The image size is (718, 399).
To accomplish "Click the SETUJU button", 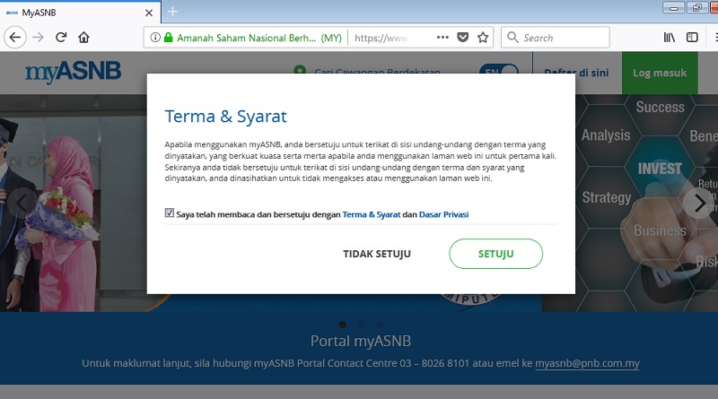I will (x=496, y=254).
